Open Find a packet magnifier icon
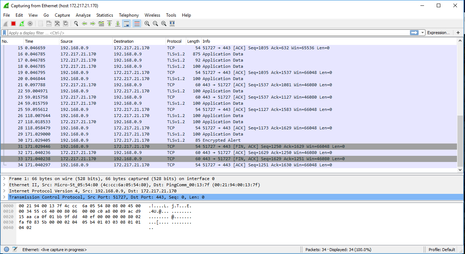The width and height of the screenshot is (465, 254). pyautogui.click(x=76, y=24)
